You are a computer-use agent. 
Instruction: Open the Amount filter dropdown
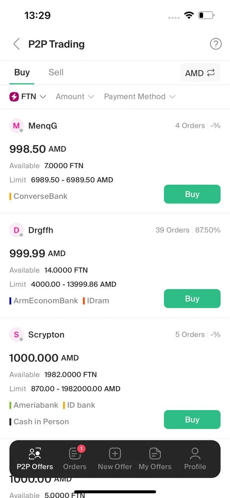coord(75,96)
